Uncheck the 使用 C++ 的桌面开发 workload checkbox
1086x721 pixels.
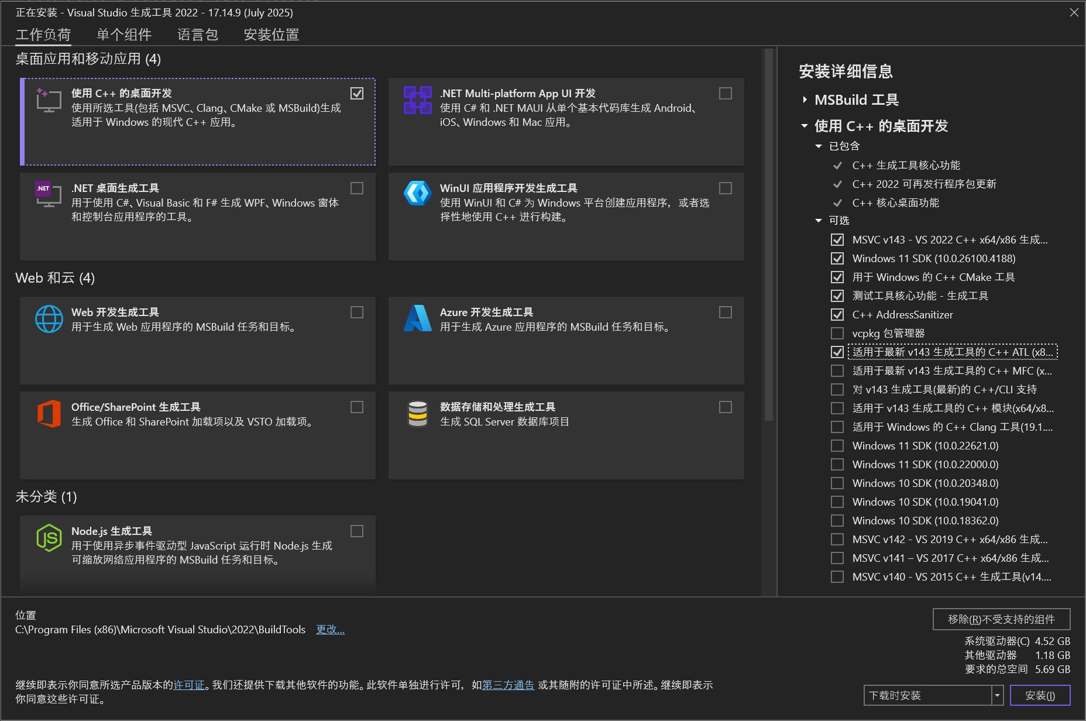click(x=357, y=94)
